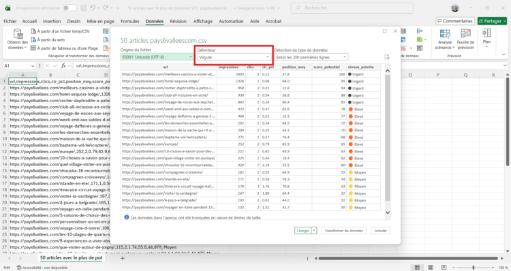Open Analyse scénarios dropdown
The width and height of the screenshot is (511, 271).
coord(444,39)
